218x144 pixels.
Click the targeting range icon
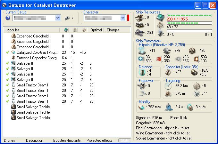click(x=168, y=86)
